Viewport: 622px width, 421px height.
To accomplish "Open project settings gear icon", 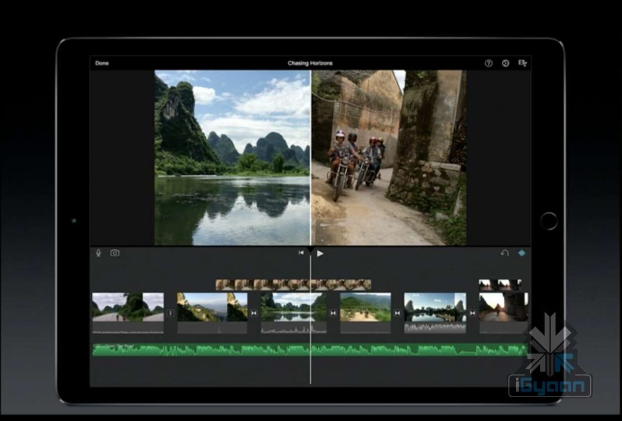I will click(x=505, y=63).
